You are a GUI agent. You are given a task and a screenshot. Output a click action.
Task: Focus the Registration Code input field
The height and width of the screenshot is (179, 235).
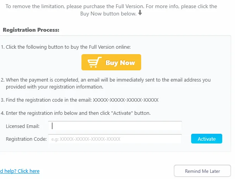click(115, 139)
